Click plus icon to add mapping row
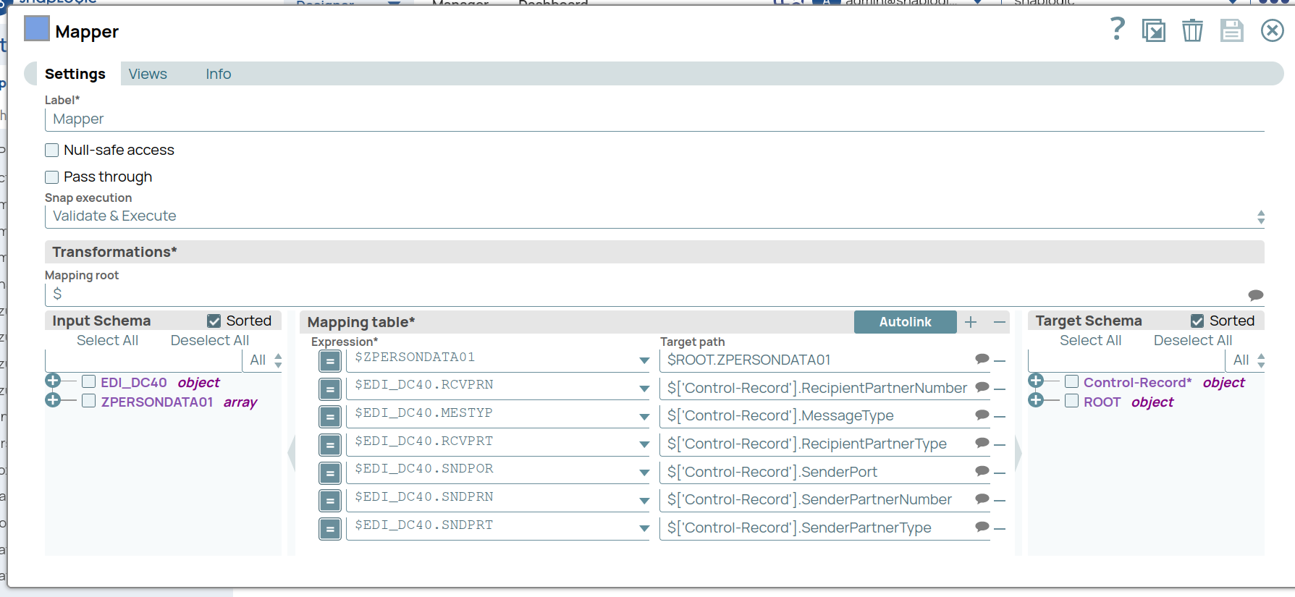Image resolution: width=1295 pixels, height=597 pixels. 971,322
